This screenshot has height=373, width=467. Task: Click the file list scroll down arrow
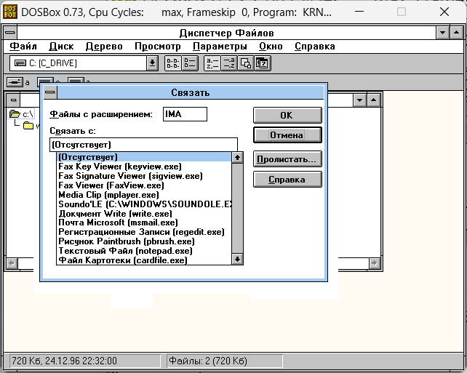coord(237,260)
